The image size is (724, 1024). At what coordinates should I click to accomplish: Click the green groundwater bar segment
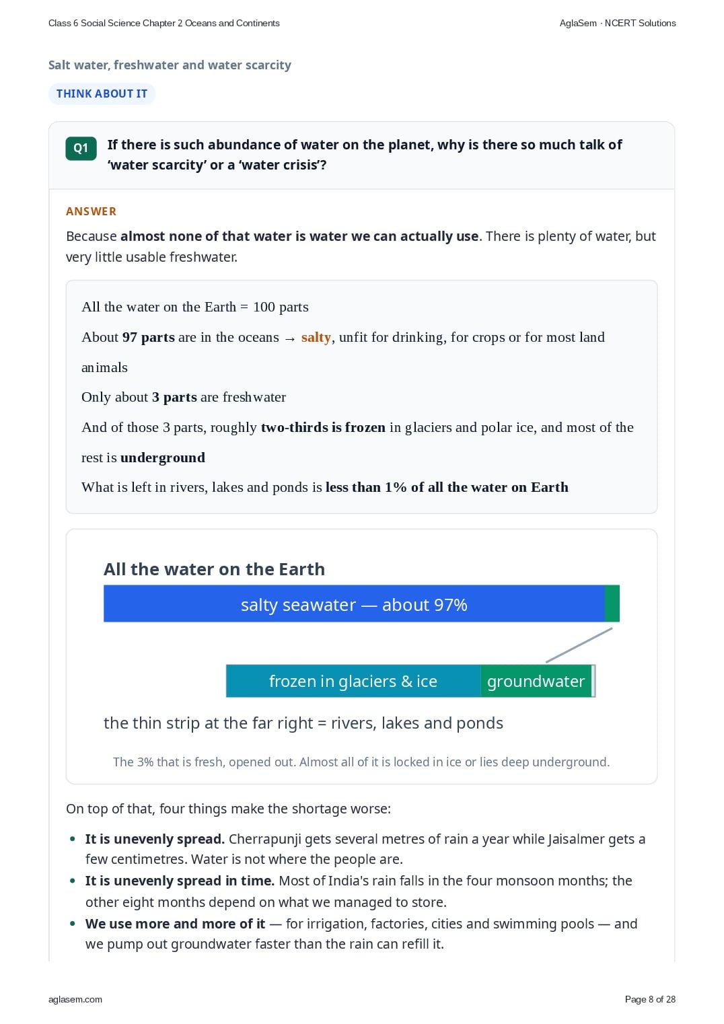point(536,681)
